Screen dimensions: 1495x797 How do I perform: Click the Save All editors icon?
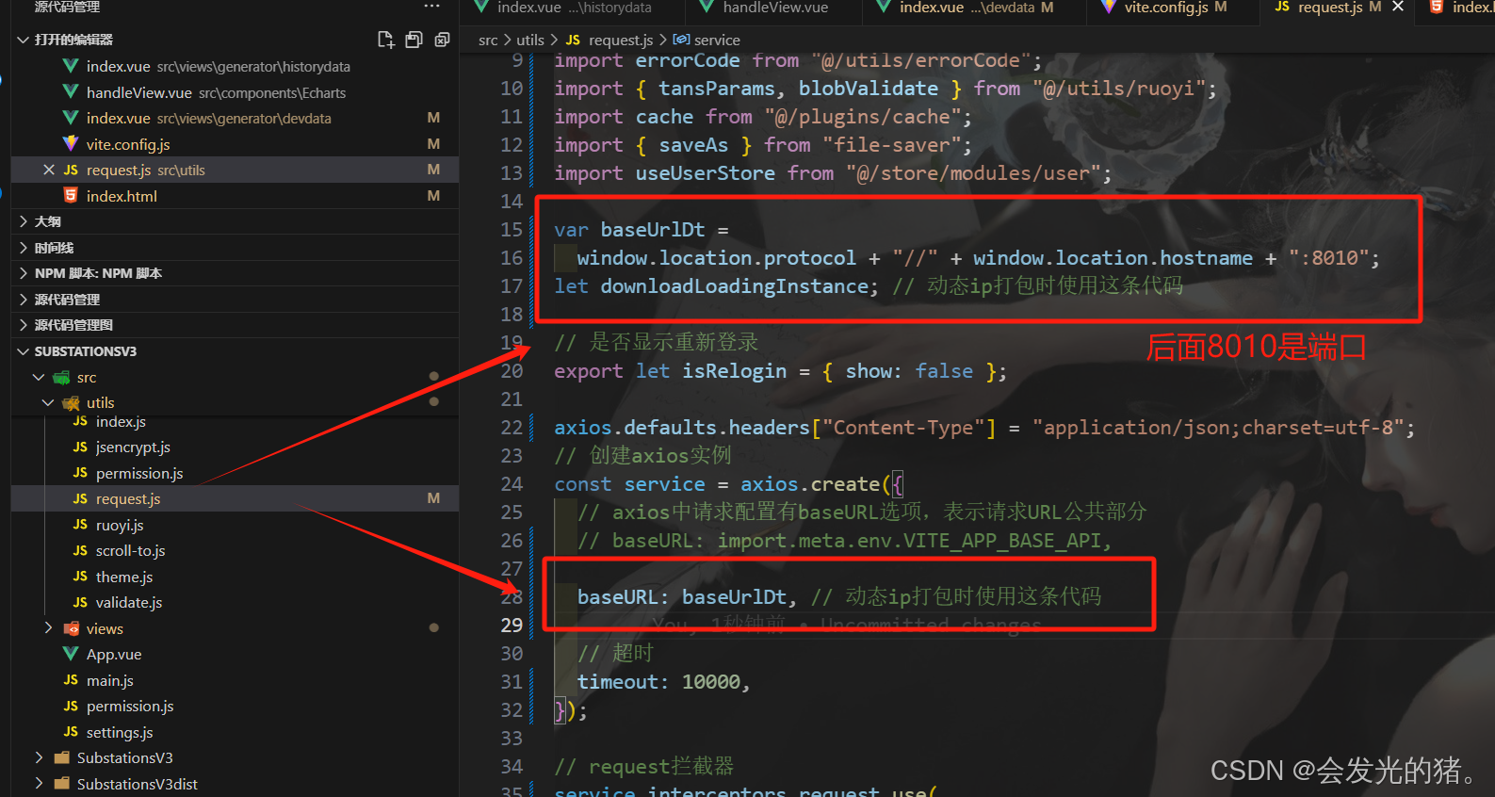pyautogui.click(x=414, y=40)
